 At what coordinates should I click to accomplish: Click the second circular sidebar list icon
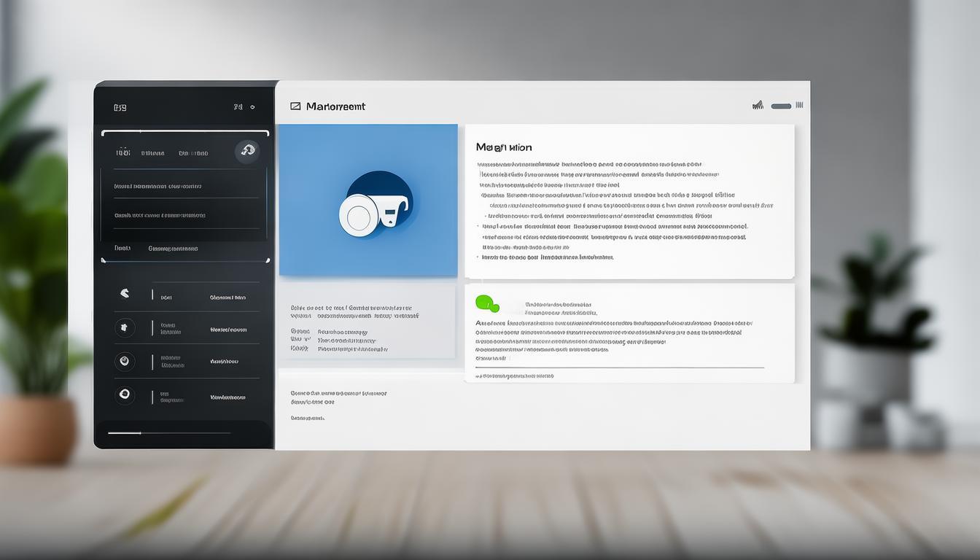click(125, 327)
